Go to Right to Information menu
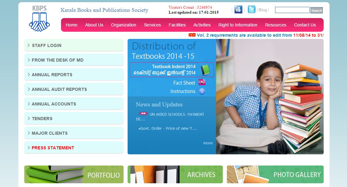This screenshot has width=347, height=187. click(x=238, y=25)
